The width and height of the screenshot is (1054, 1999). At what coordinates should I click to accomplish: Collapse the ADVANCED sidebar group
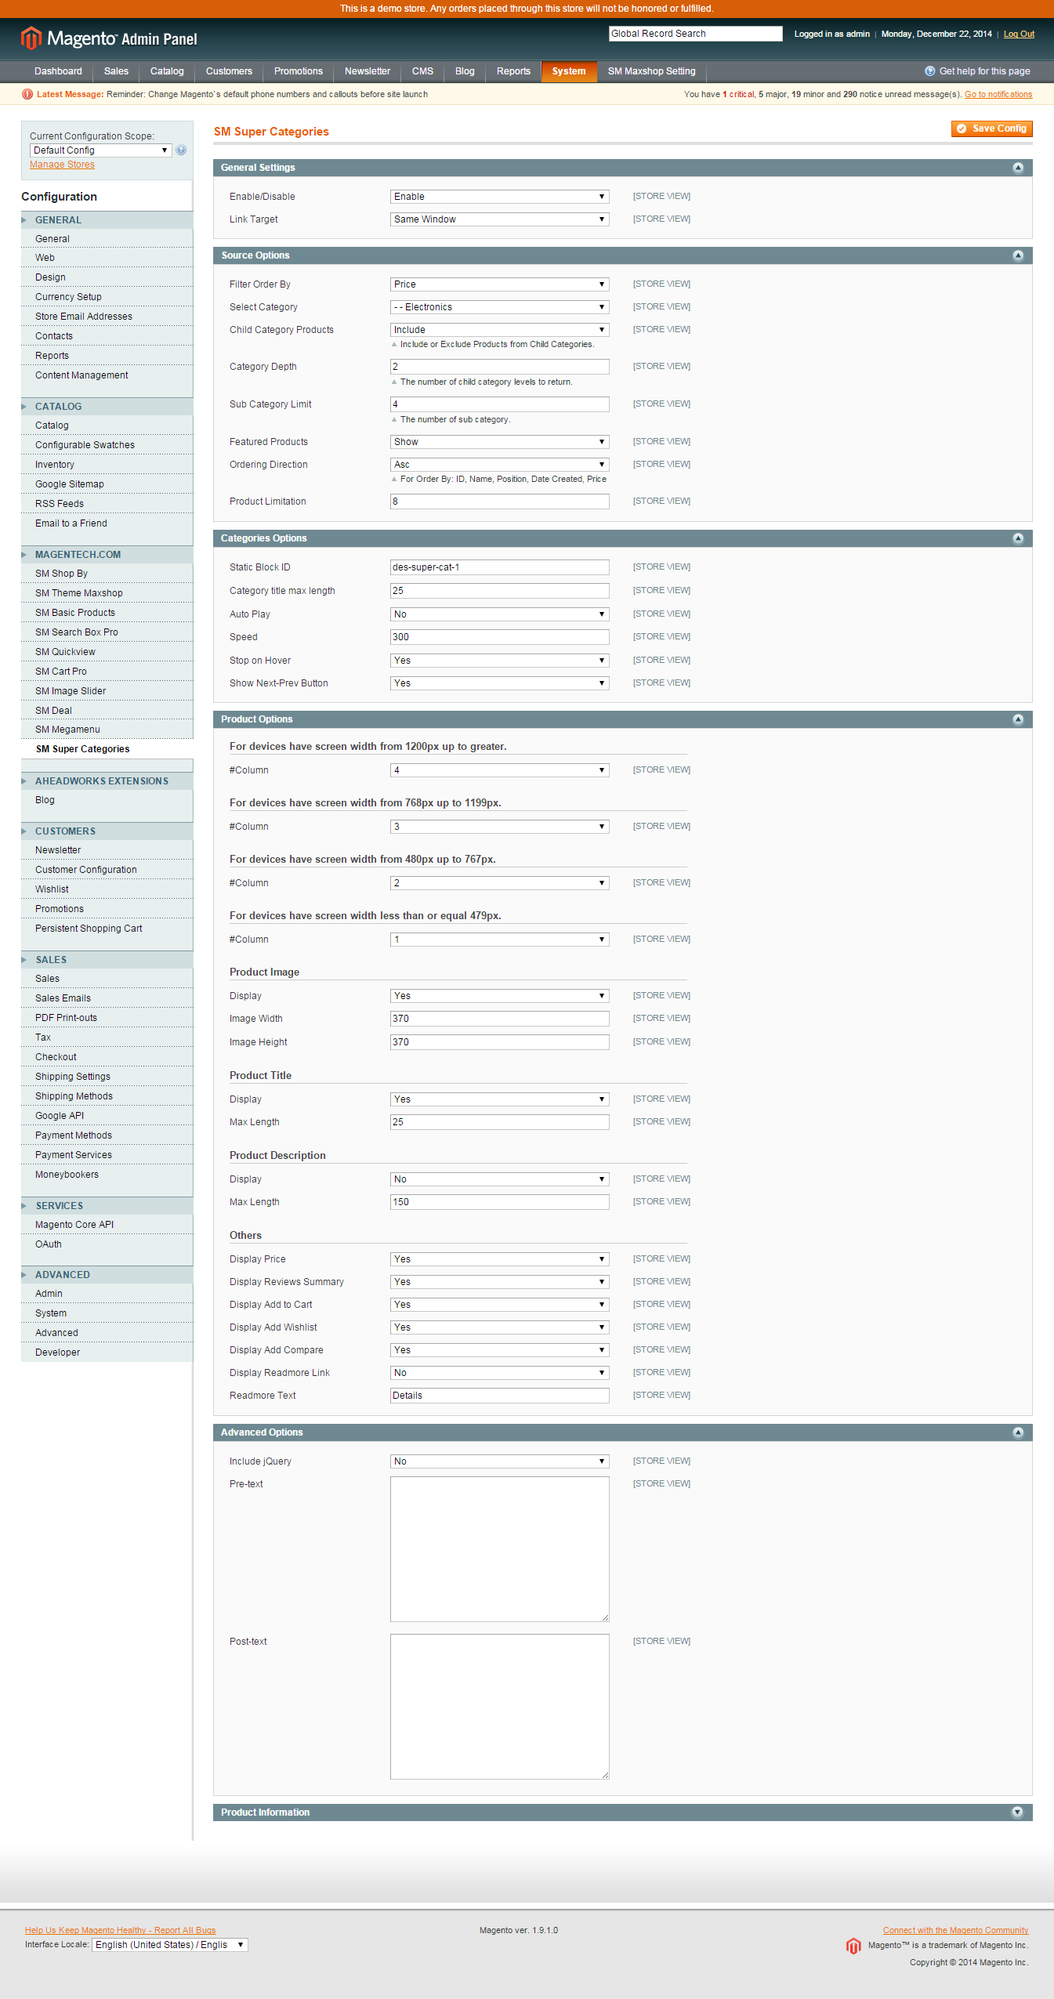107,1275
